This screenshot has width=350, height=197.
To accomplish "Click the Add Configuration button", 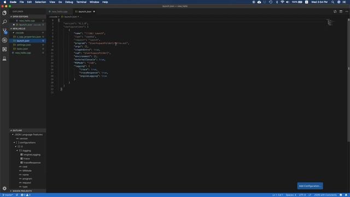I will point(310,186).
